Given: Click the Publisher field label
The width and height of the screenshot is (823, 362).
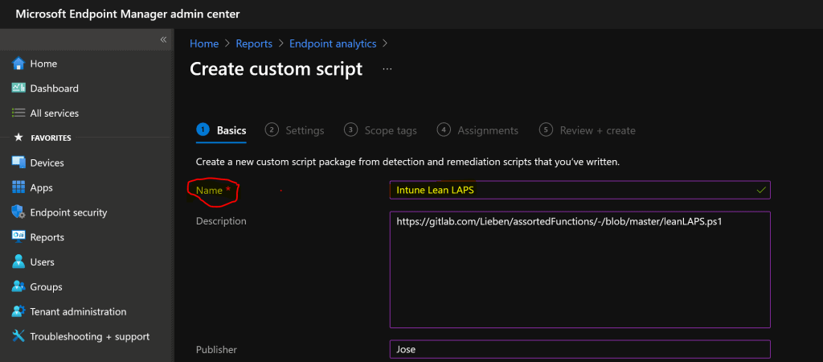Looking at the screenshot, I should click(x=216, y=349).
